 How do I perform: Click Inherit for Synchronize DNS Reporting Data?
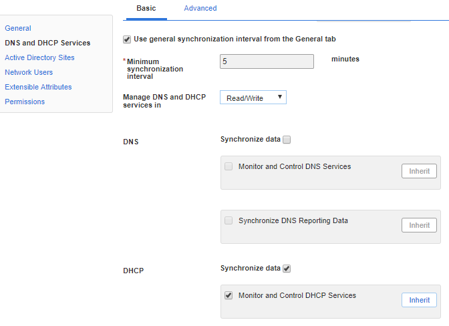tap(419, 225)
